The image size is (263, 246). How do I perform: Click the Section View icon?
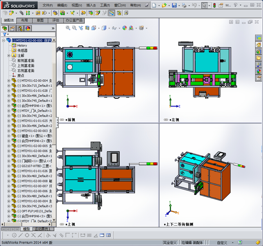87,28
